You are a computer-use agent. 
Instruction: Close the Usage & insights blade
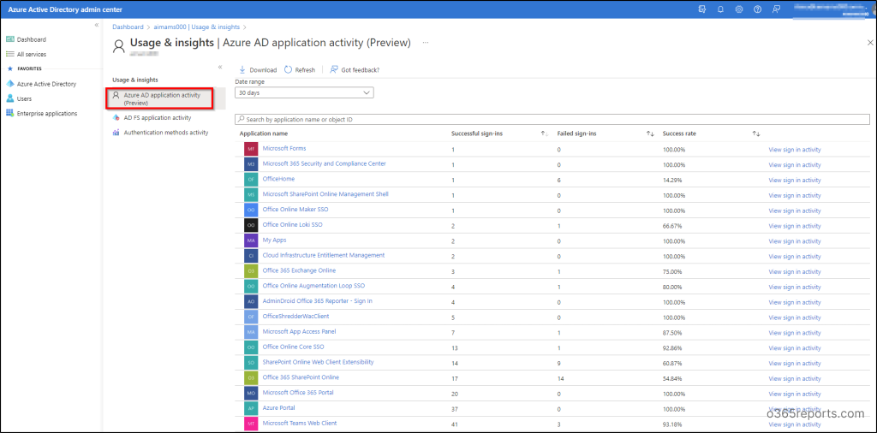[x=870, y=43]
